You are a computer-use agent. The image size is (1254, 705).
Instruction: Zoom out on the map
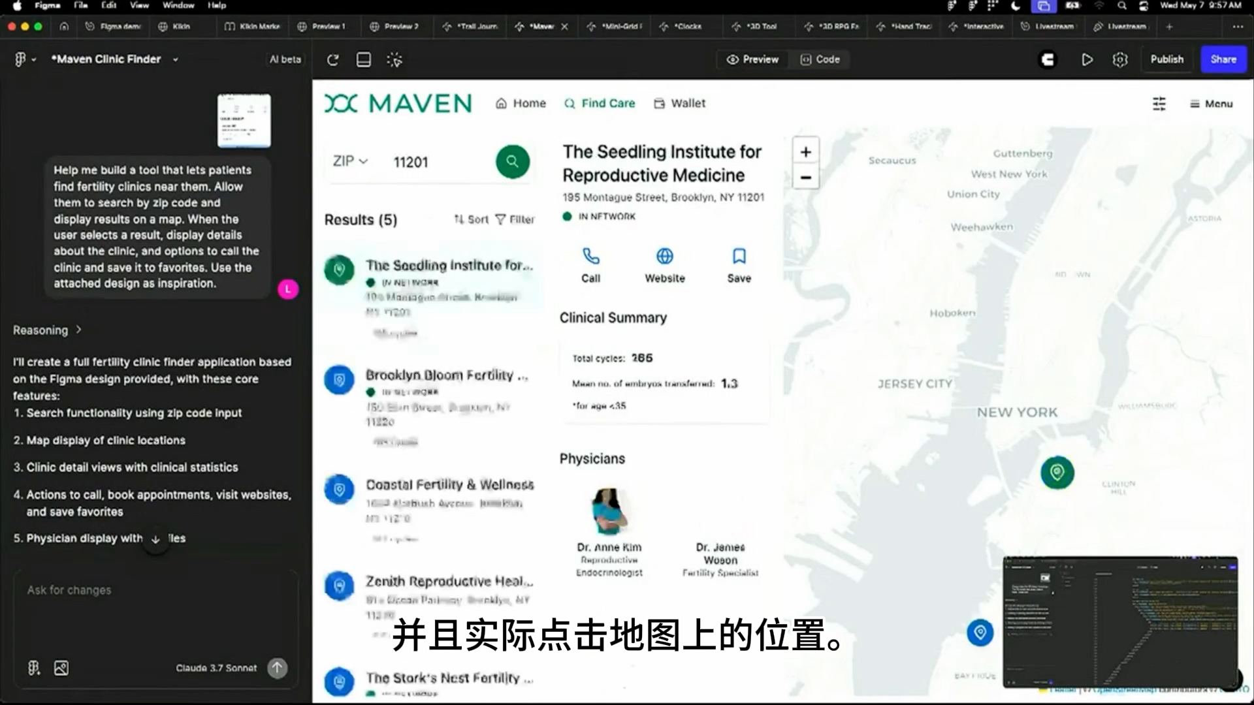(x=806, y=178)
